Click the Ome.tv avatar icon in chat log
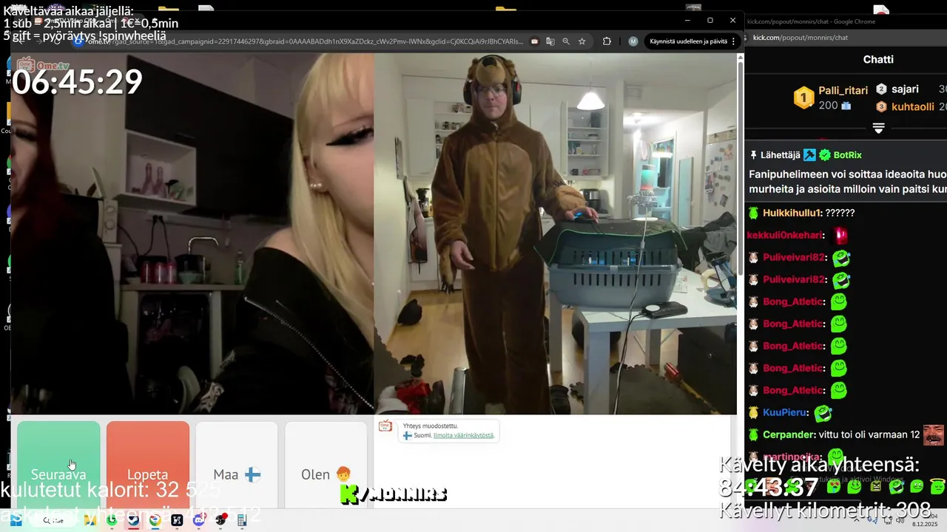 tap(385, 426)
